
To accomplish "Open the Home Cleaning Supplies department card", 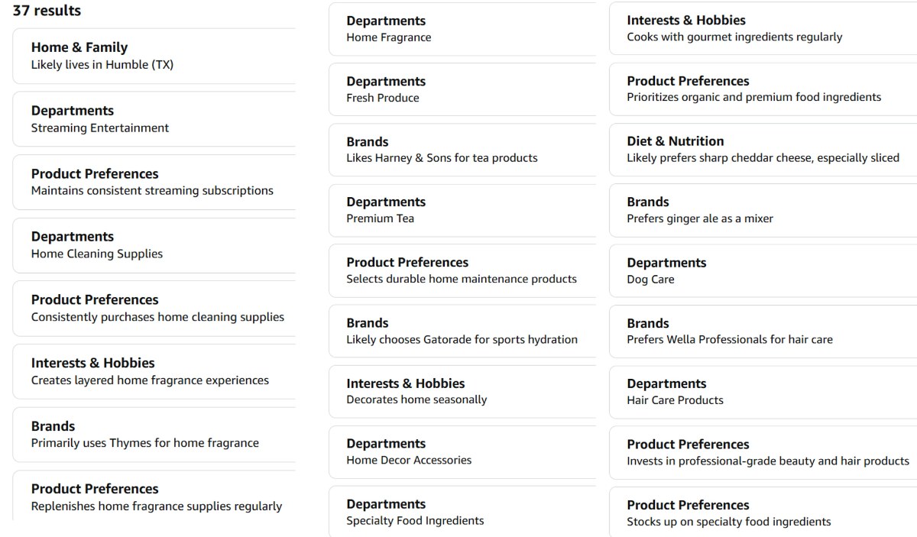I will 154,245.
